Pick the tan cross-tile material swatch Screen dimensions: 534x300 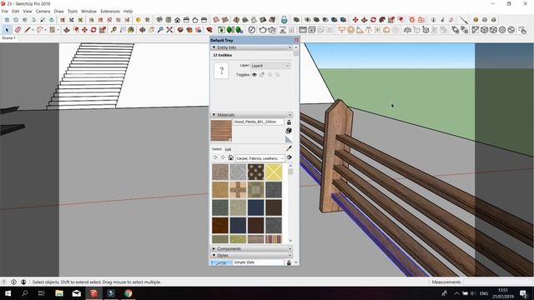click(x=238, y=190)
